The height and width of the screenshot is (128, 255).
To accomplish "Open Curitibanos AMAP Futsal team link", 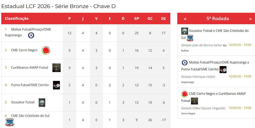I will point(30,67).
